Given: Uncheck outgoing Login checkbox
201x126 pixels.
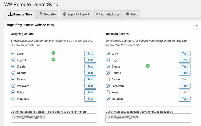Looking at the screenshot, I should [13, 54].
